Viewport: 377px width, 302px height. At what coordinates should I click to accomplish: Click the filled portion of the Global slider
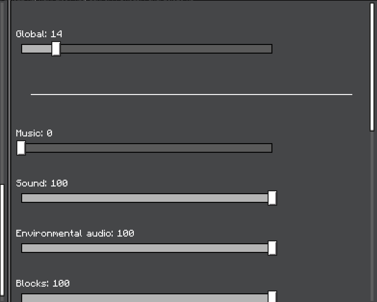(x=37, y=49)
